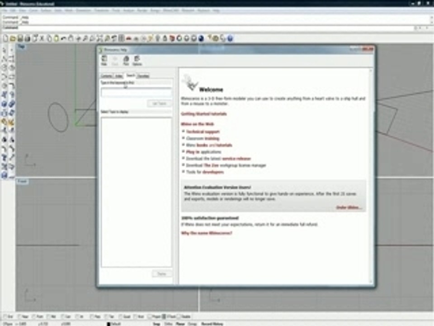434x326 pixels.
Task: Select the Circle tool in left toolbar
Action: click(x=4, y=67)
